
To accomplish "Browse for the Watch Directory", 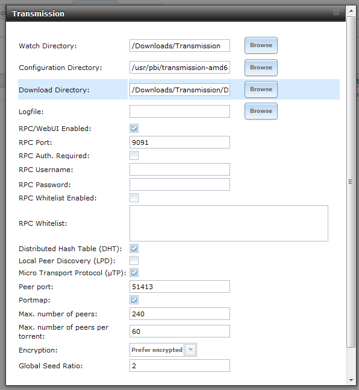I will click(x=261, y=45).
